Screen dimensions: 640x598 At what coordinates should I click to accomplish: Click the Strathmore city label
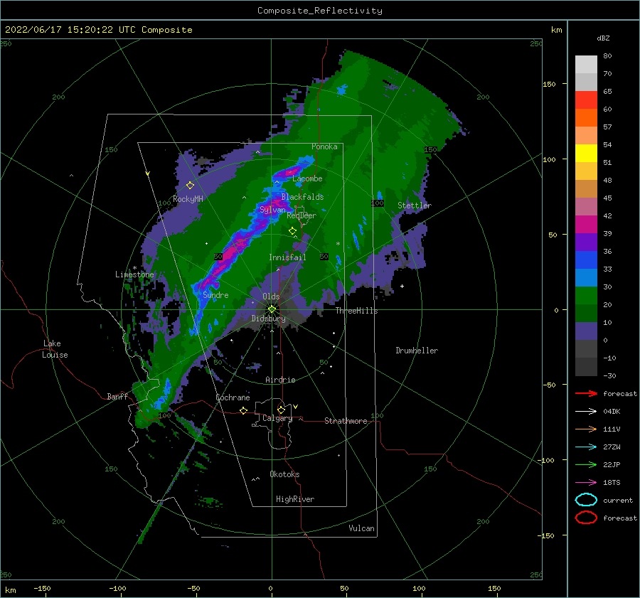pos(346,421)
